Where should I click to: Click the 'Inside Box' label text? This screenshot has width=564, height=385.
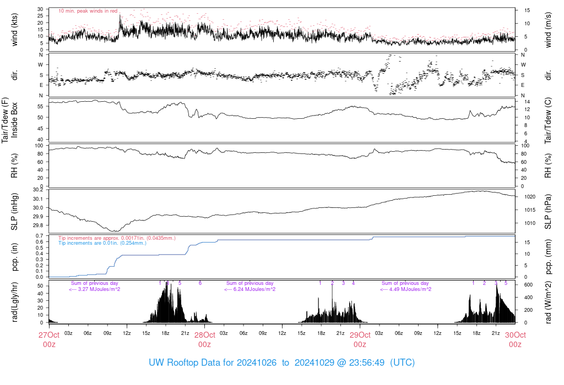14,120
